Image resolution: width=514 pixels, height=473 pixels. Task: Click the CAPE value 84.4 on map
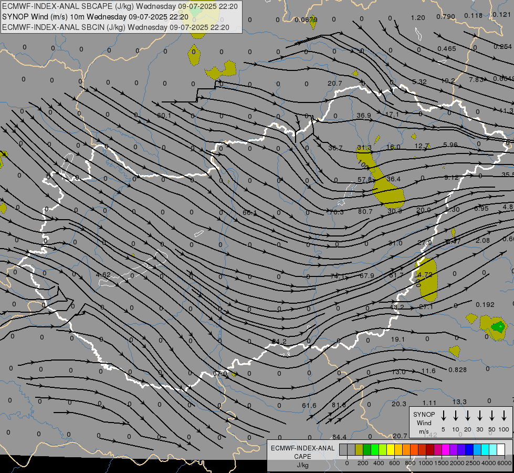coord(339,437)
